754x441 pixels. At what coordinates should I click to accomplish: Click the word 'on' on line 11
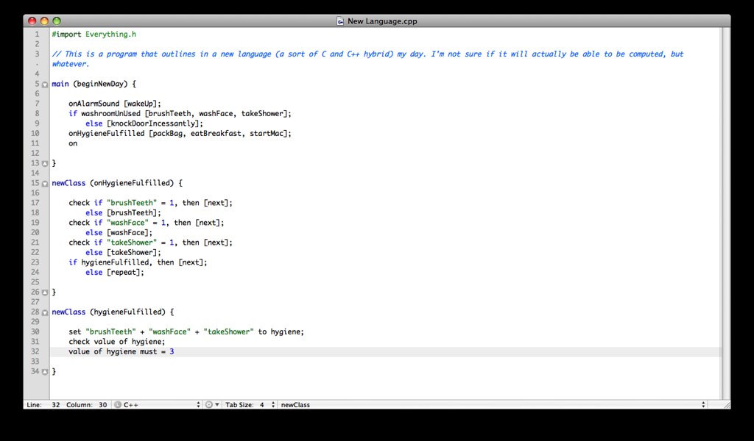(x=73, y=143)
